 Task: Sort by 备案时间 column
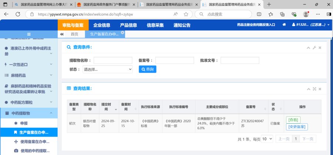click(129, 107)
